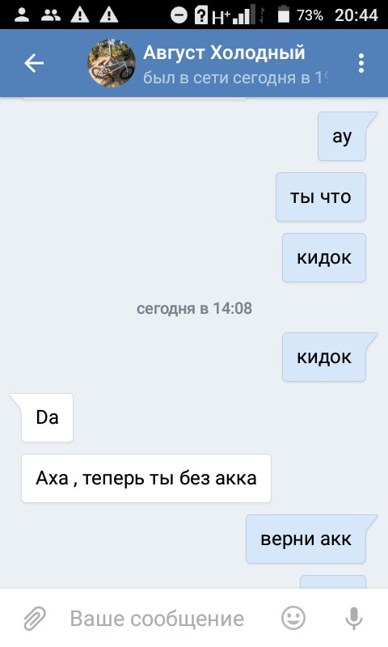
Task: Open the three-dot options menu
Action: (x=361, y=64)
